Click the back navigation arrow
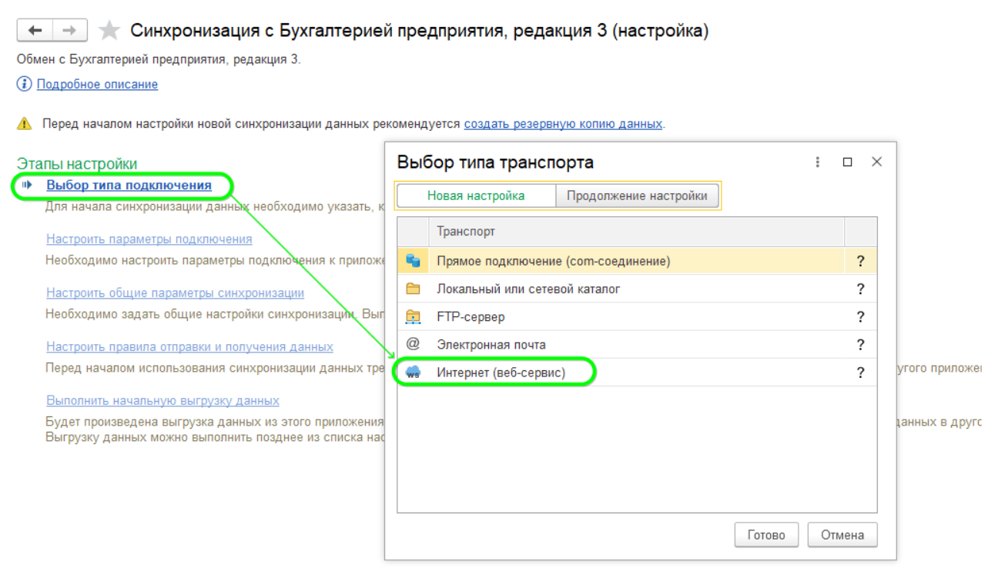The image size is (998, 578). 35,31
